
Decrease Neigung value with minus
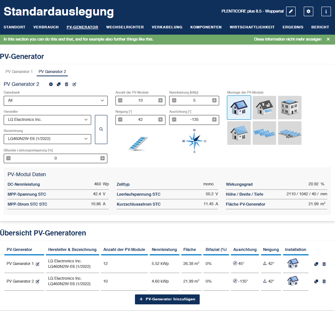click(120, 119)
